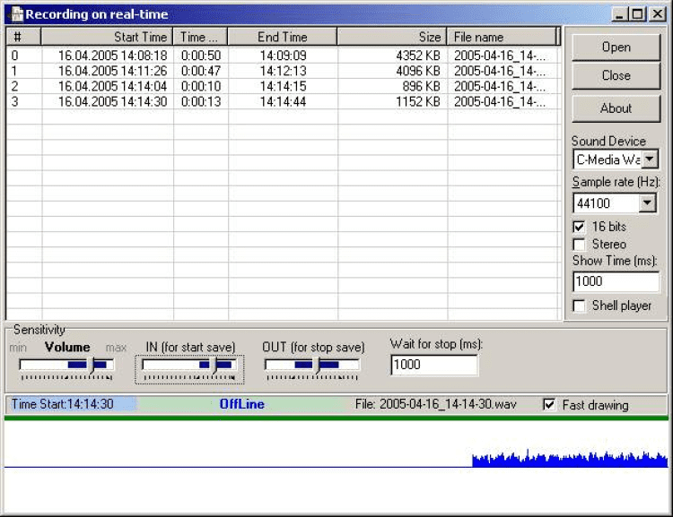Click file name in row 0

click(x=500, y=56)
